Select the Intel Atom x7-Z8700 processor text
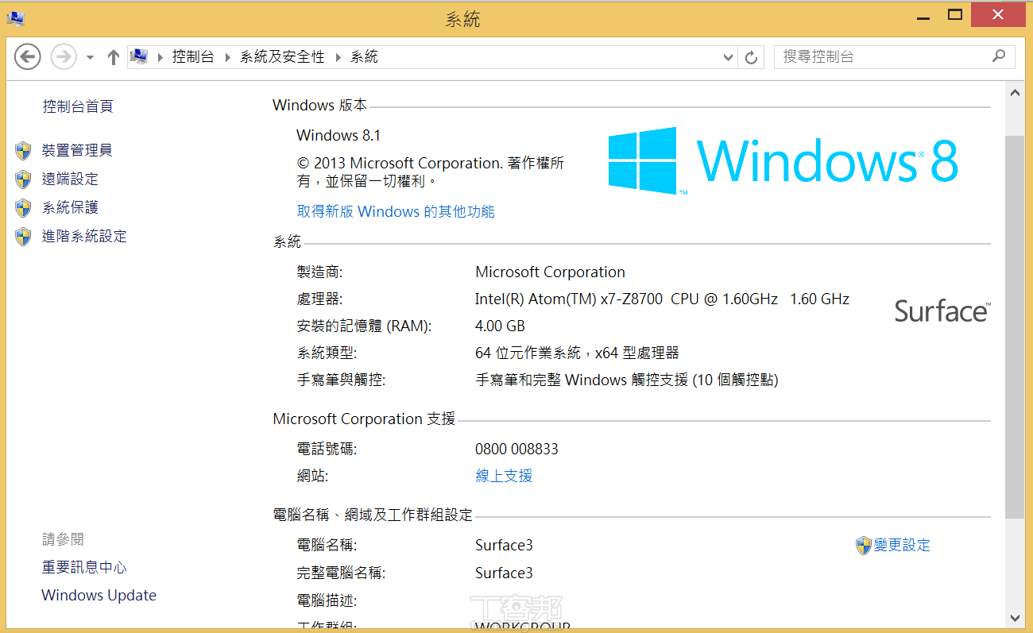The image size is (1033, 633). (662, 299)
